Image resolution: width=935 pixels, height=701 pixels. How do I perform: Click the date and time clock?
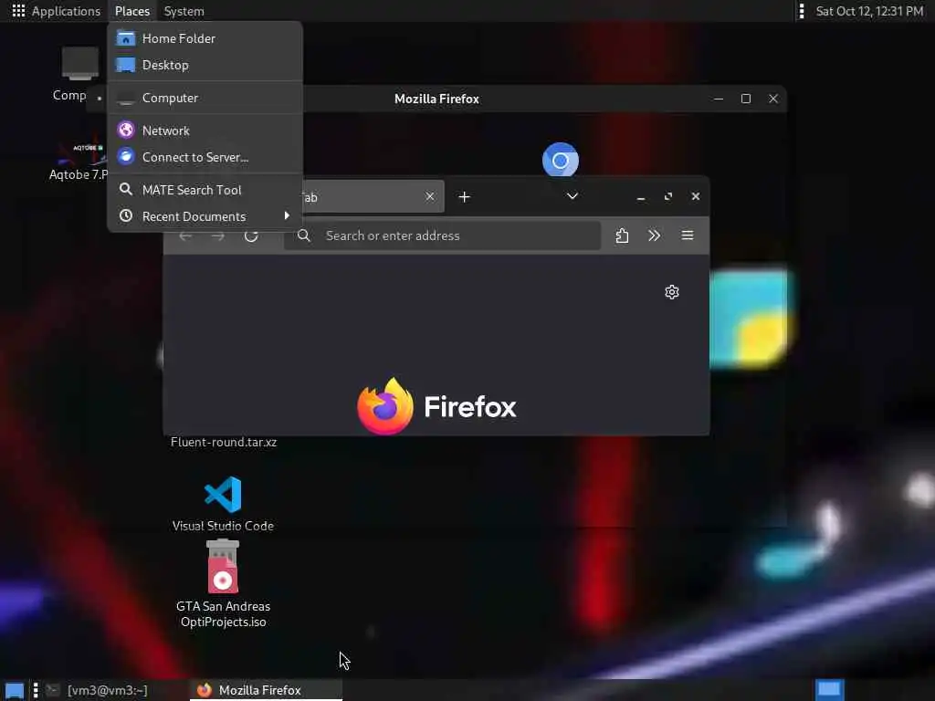click(869, 11)
